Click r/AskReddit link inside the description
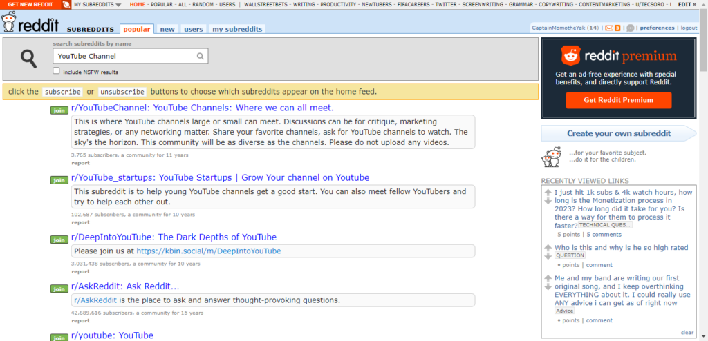The height and width of the screenshot is (341, 708). pyautogui.click(x=95, y=300)
